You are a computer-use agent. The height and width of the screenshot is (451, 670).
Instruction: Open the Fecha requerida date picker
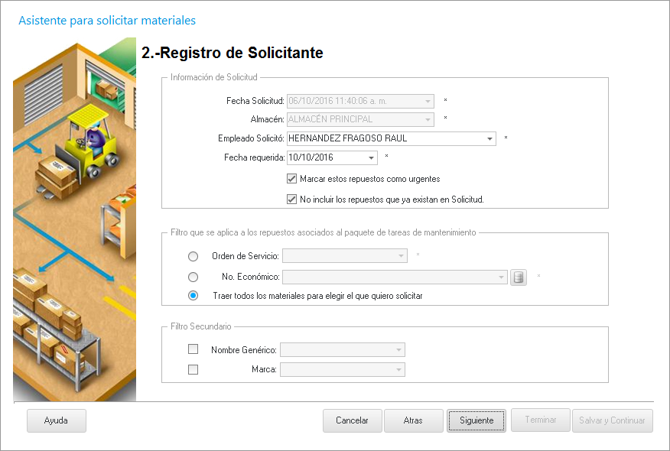[371, 158]
